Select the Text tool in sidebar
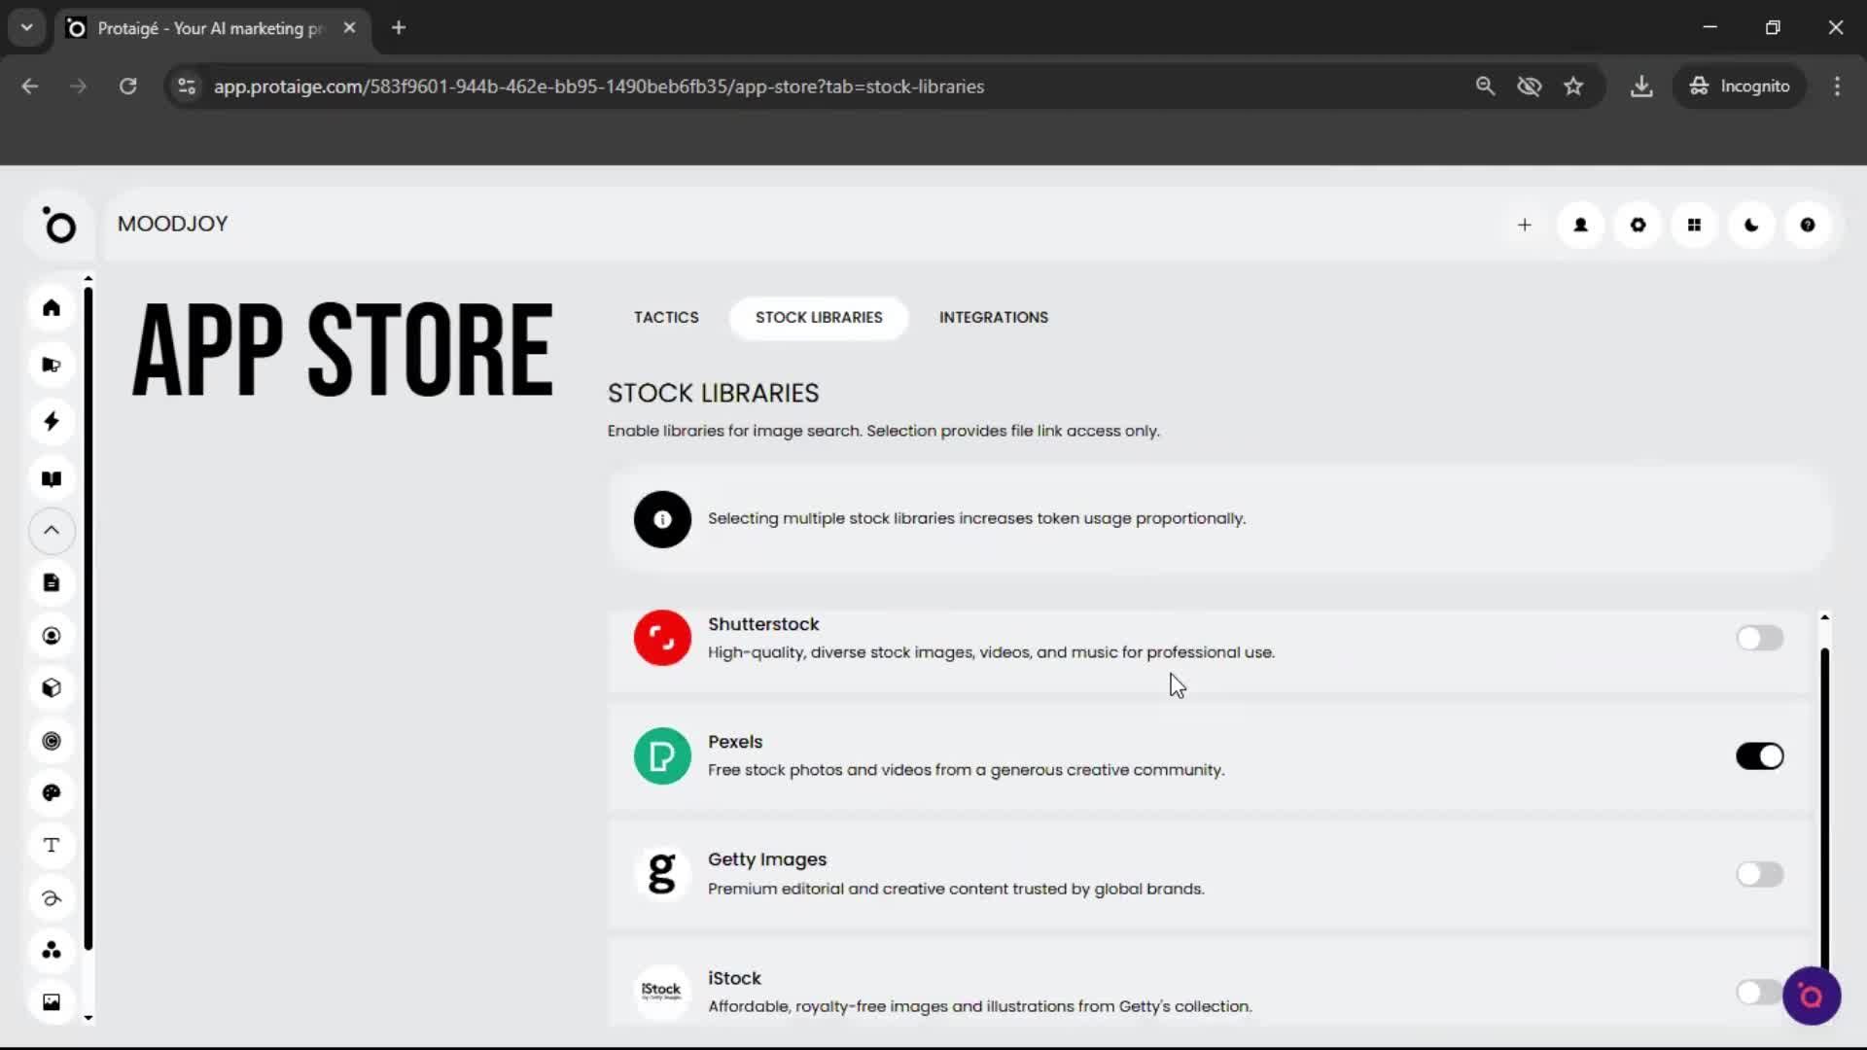 (x=51, y=846)
